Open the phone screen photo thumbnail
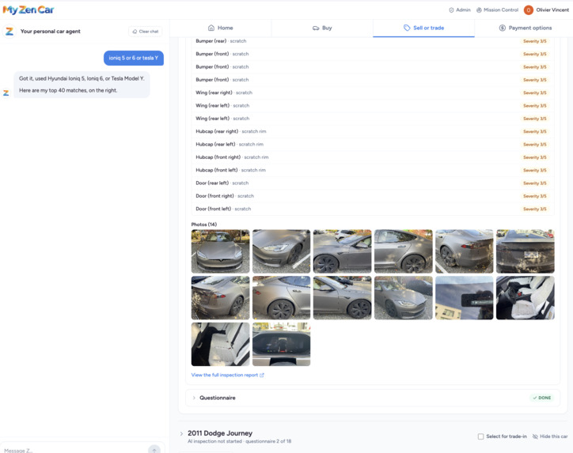This screenshot has width=573, height=453. 464,297
